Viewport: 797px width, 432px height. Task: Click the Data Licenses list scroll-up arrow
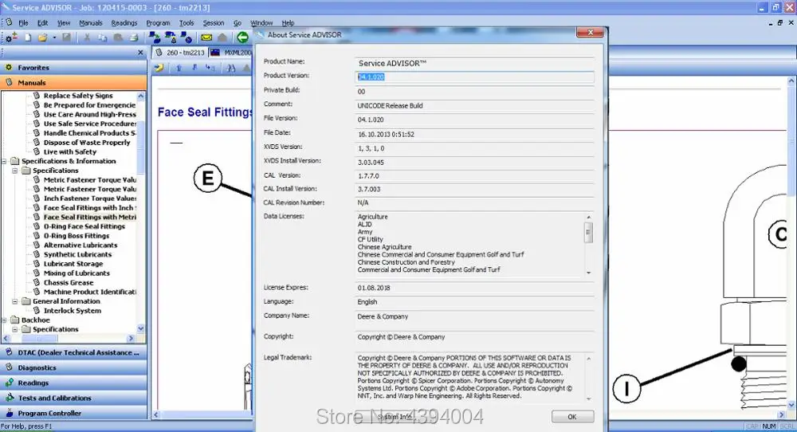tap(589, 217)
